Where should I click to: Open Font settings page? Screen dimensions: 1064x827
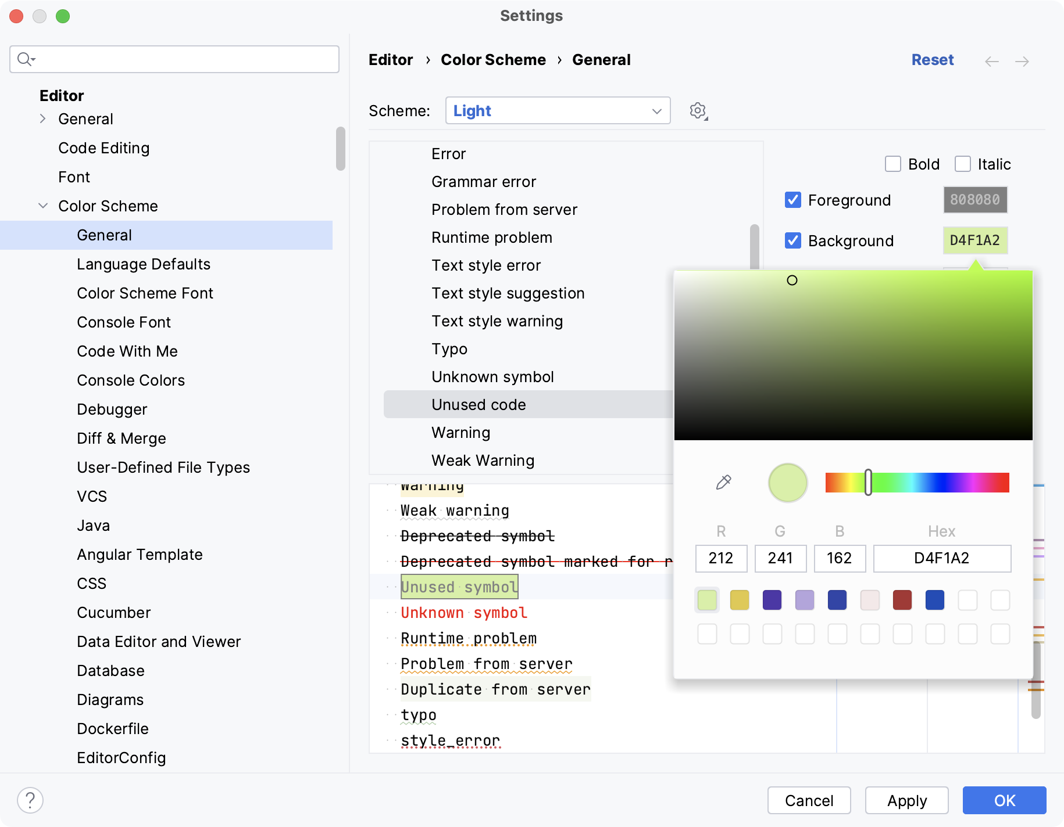click(x=74, y=177)
